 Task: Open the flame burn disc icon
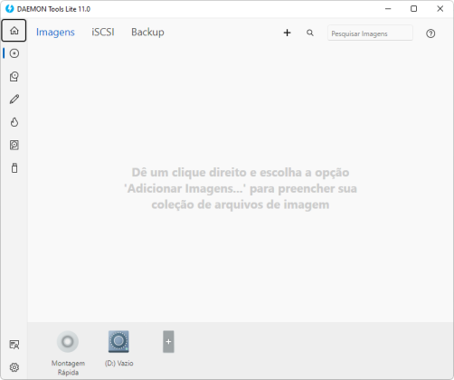coord(14,122)
